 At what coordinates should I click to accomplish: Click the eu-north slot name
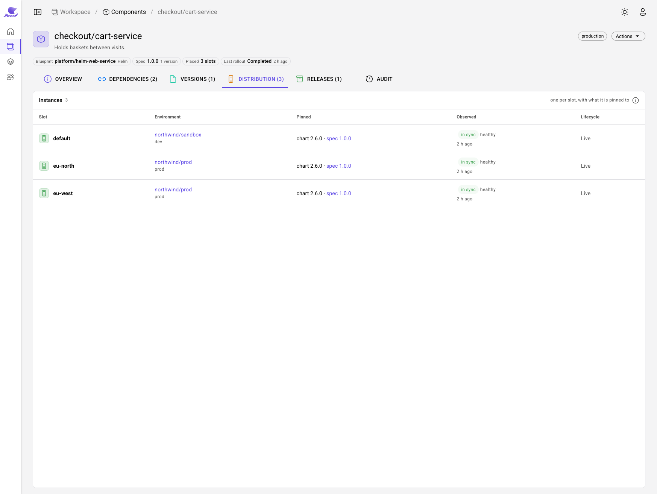[x=64, y=166]
